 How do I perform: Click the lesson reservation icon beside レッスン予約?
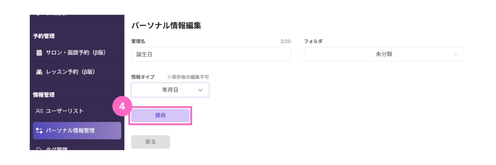pos(39,72)
